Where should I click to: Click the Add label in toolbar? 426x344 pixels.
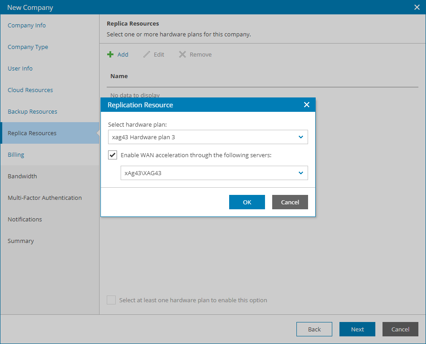[x=123, y=54]
